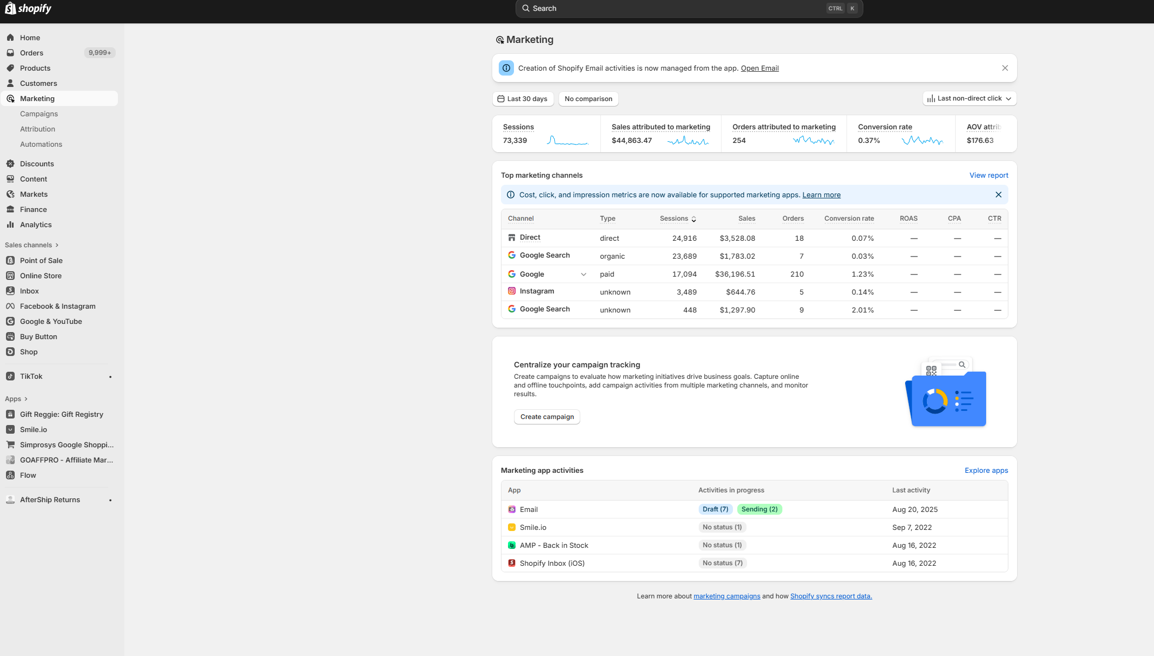Click the Markets globe icon
The height and width of the screenshot is (656, 1154).
(10, 194)
